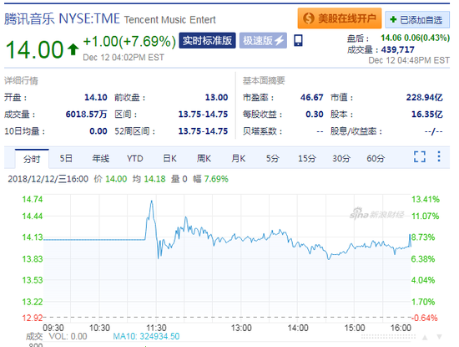Select the 周K weekly candlestick tab
459x347 pixels.
click(x=204, y=159)
